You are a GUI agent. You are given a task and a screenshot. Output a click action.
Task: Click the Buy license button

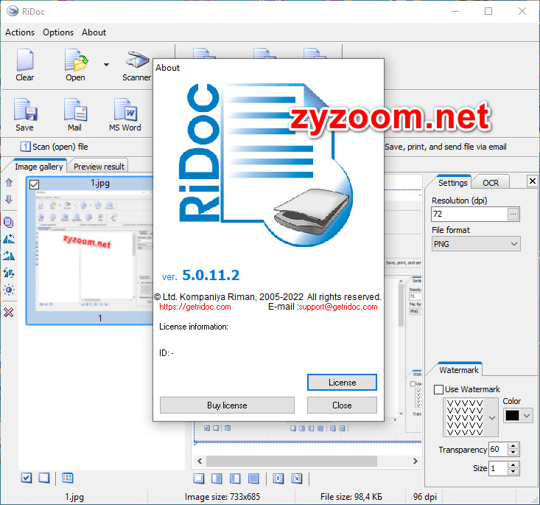(227, 405)
